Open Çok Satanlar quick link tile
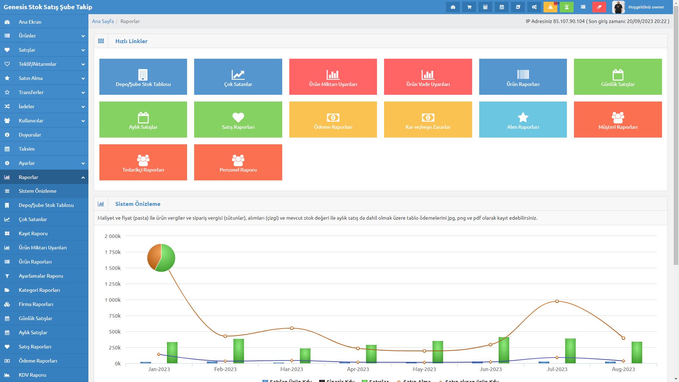The height and width of the screenshot is (382, 679). (x=238, y=77)
